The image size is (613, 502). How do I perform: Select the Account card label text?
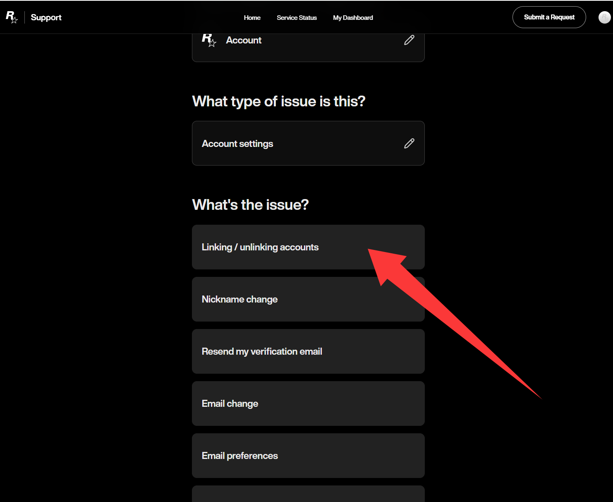244,41
